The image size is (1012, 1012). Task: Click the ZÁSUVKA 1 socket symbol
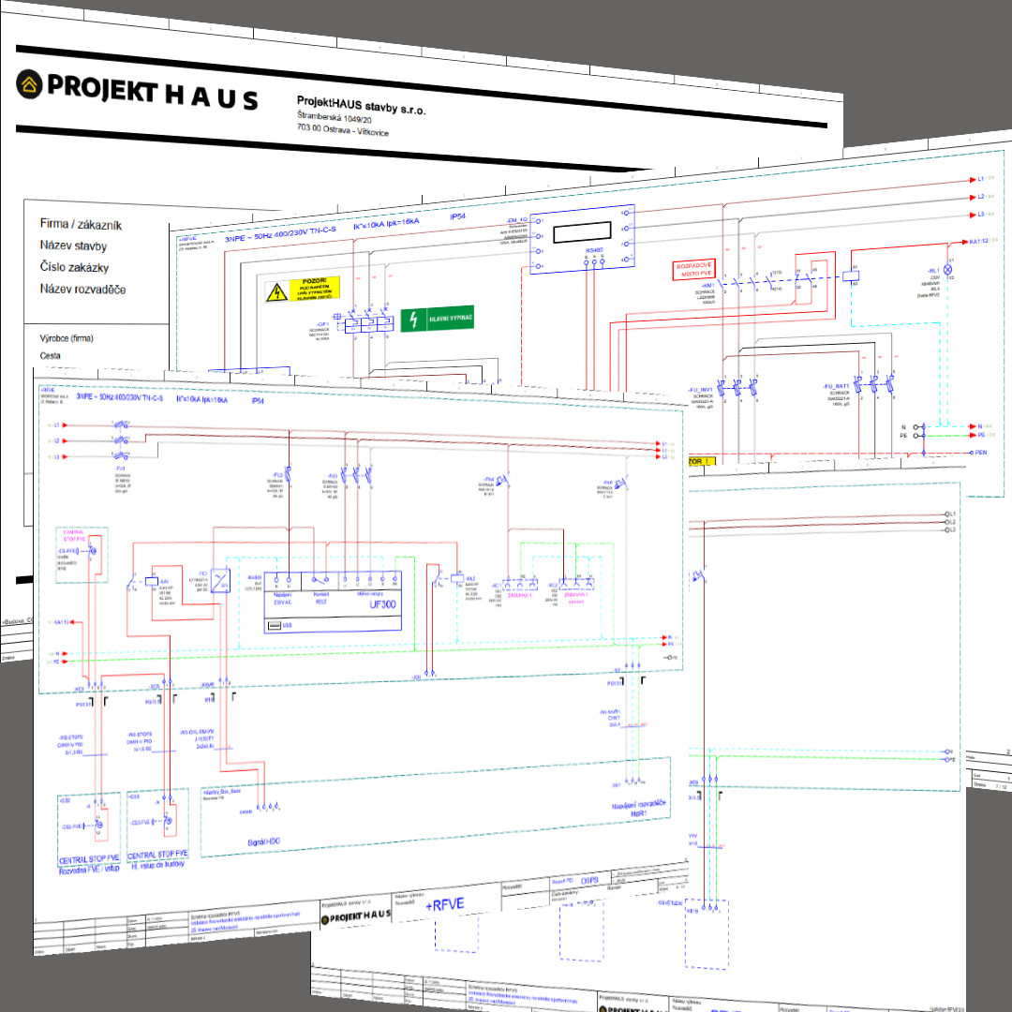click(519, 584)
